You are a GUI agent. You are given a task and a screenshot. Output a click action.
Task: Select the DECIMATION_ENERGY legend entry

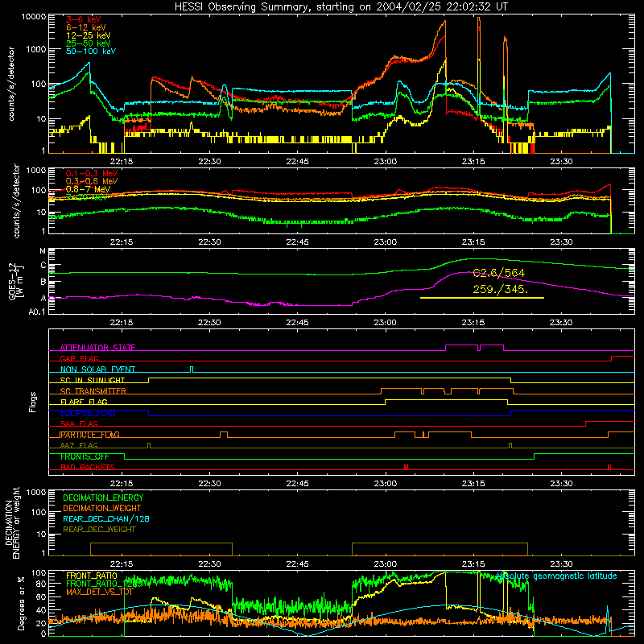[103, 497]
